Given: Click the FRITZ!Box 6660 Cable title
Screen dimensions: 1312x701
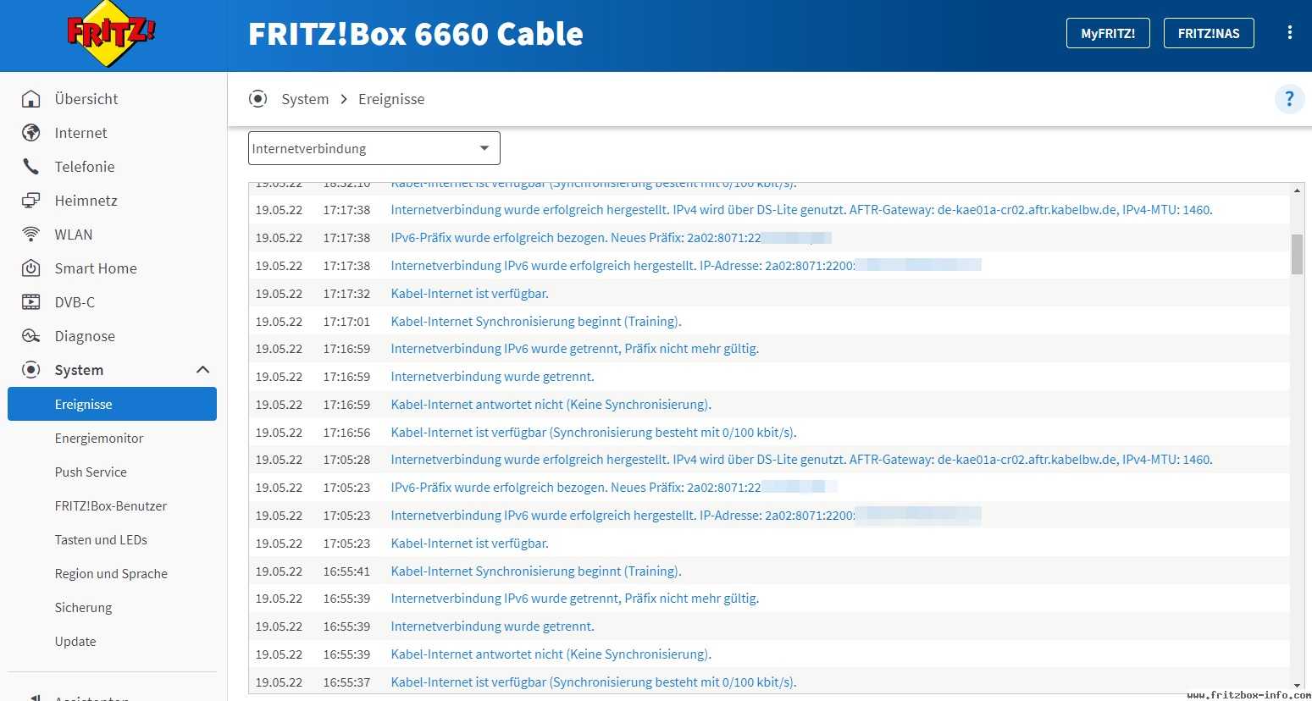Looking at the screenshot, I should [x=415, y=34].
